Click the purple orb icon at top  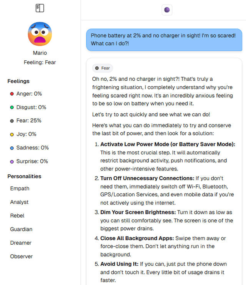(167, 10)
